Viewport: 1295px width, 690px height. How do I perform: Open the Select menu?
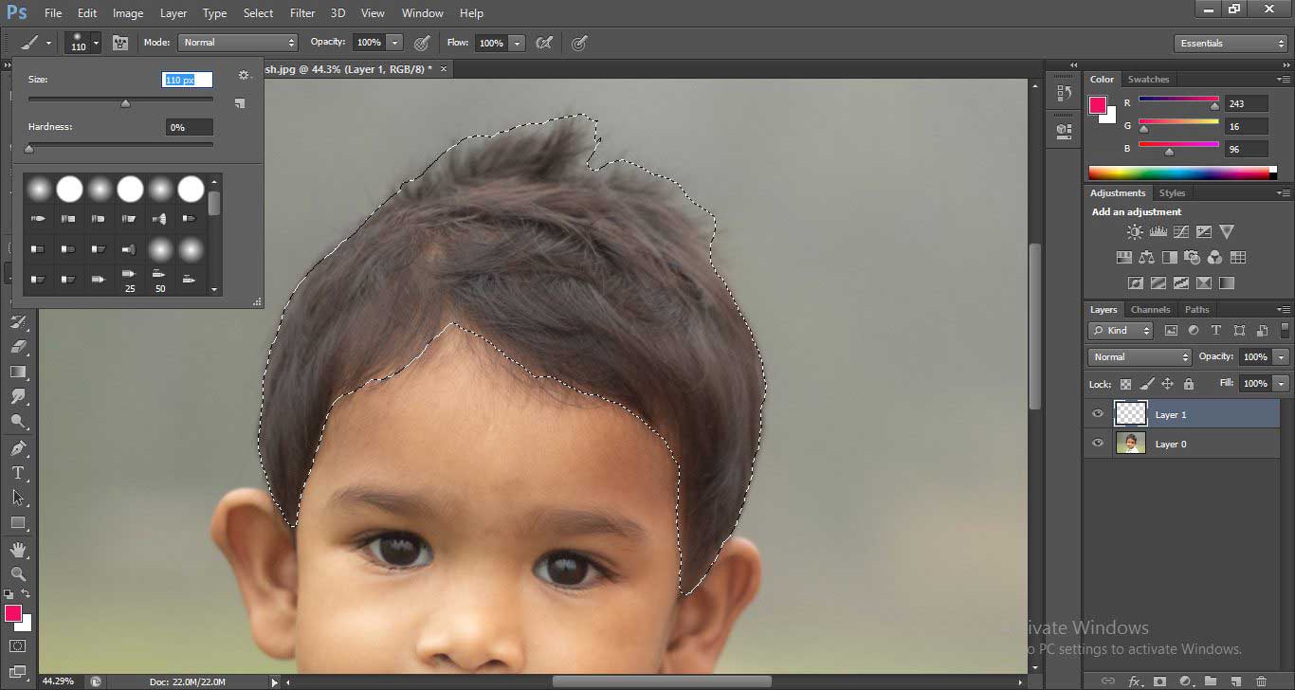258,12
